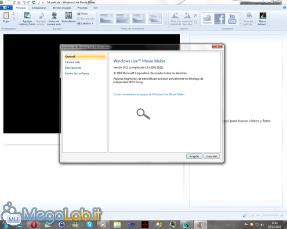Add a Título to the movie
The width and height of the screenshot is (287, 229).
pos(82,14)
